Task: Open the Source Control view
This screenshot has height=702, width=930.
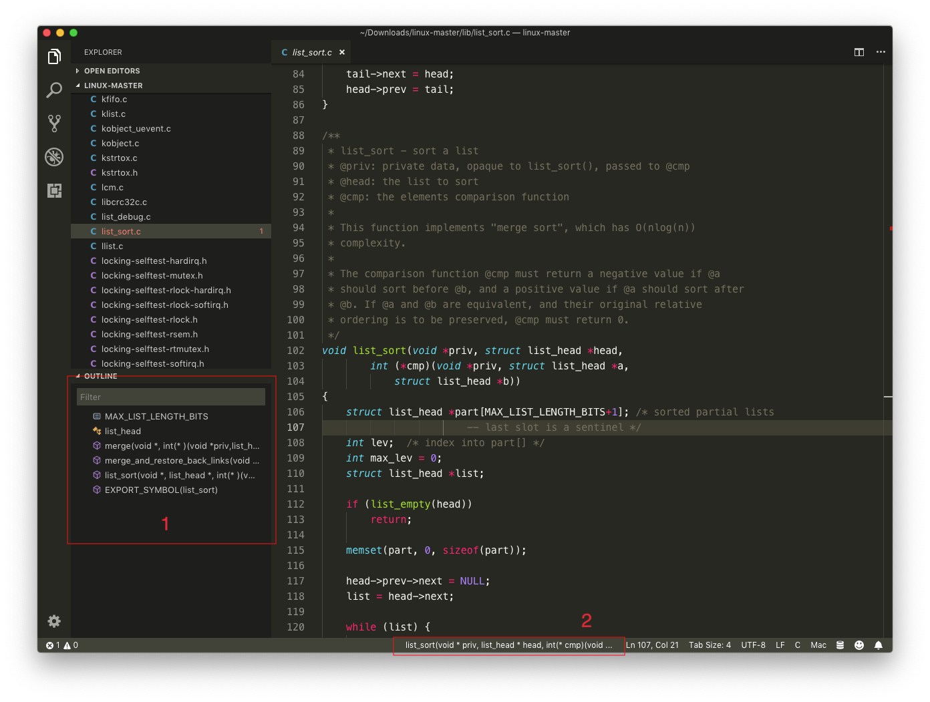Action: [54, 123]
